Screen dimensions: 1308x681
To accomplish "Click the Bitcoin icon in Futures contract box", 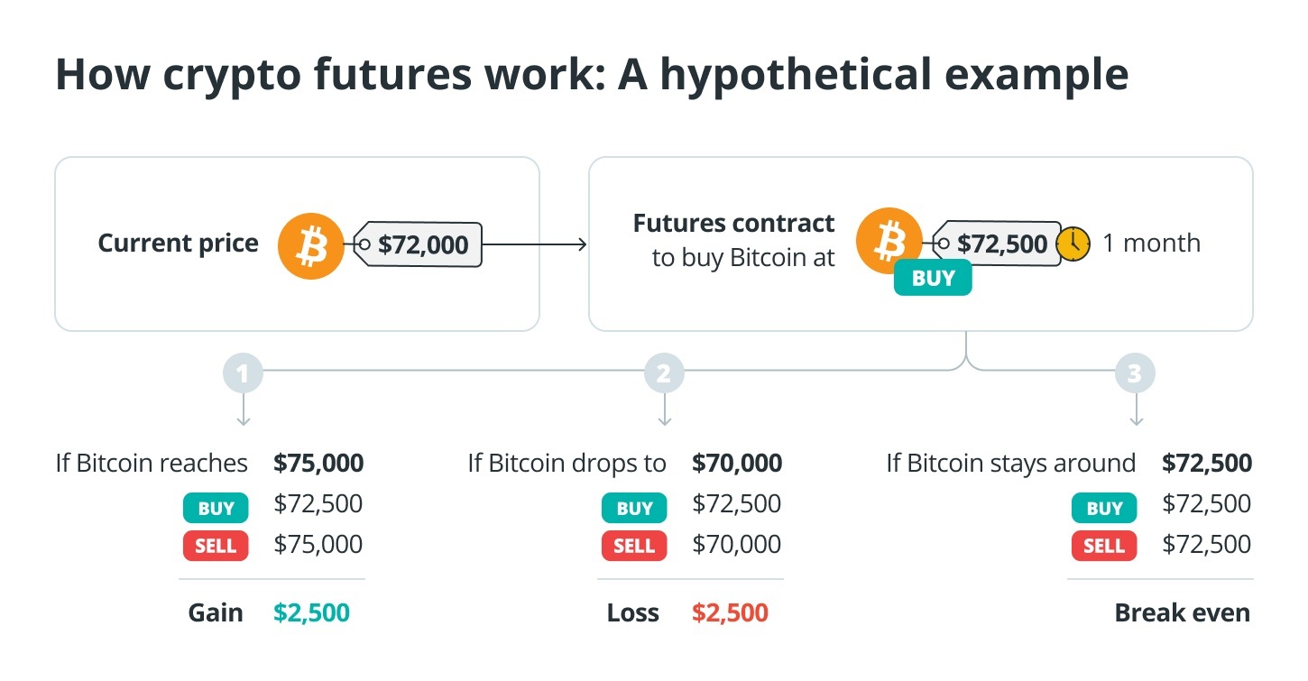I will 889,242.
